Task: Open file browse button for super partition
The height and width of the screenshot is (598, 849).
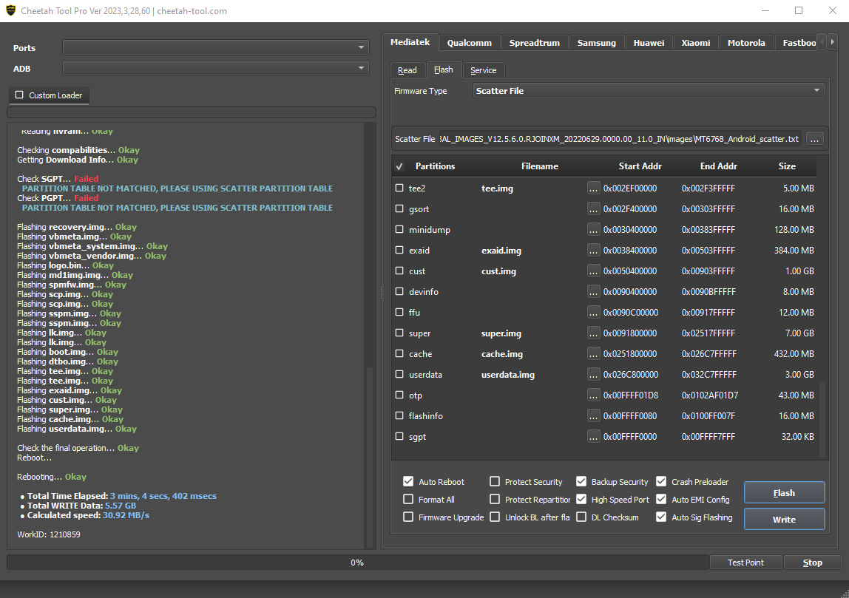Action: (x=593, y=333)
